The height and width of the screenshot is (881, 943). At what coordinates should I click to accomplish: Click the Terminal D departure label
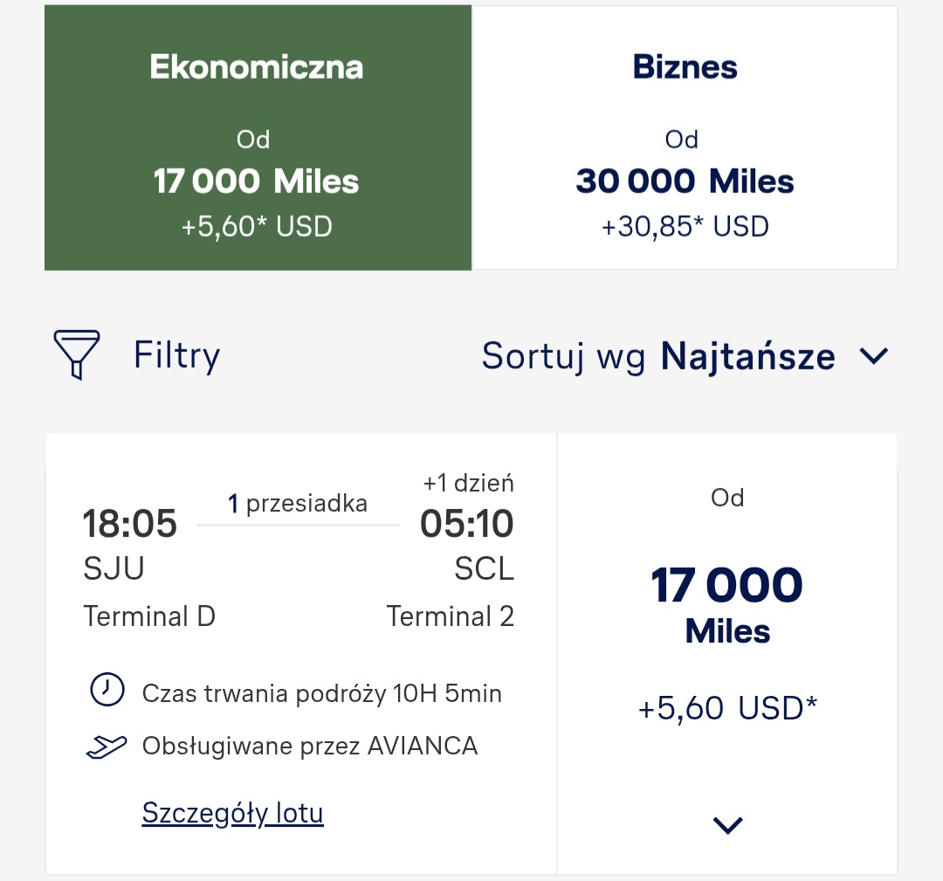click(x=149, y=616)
